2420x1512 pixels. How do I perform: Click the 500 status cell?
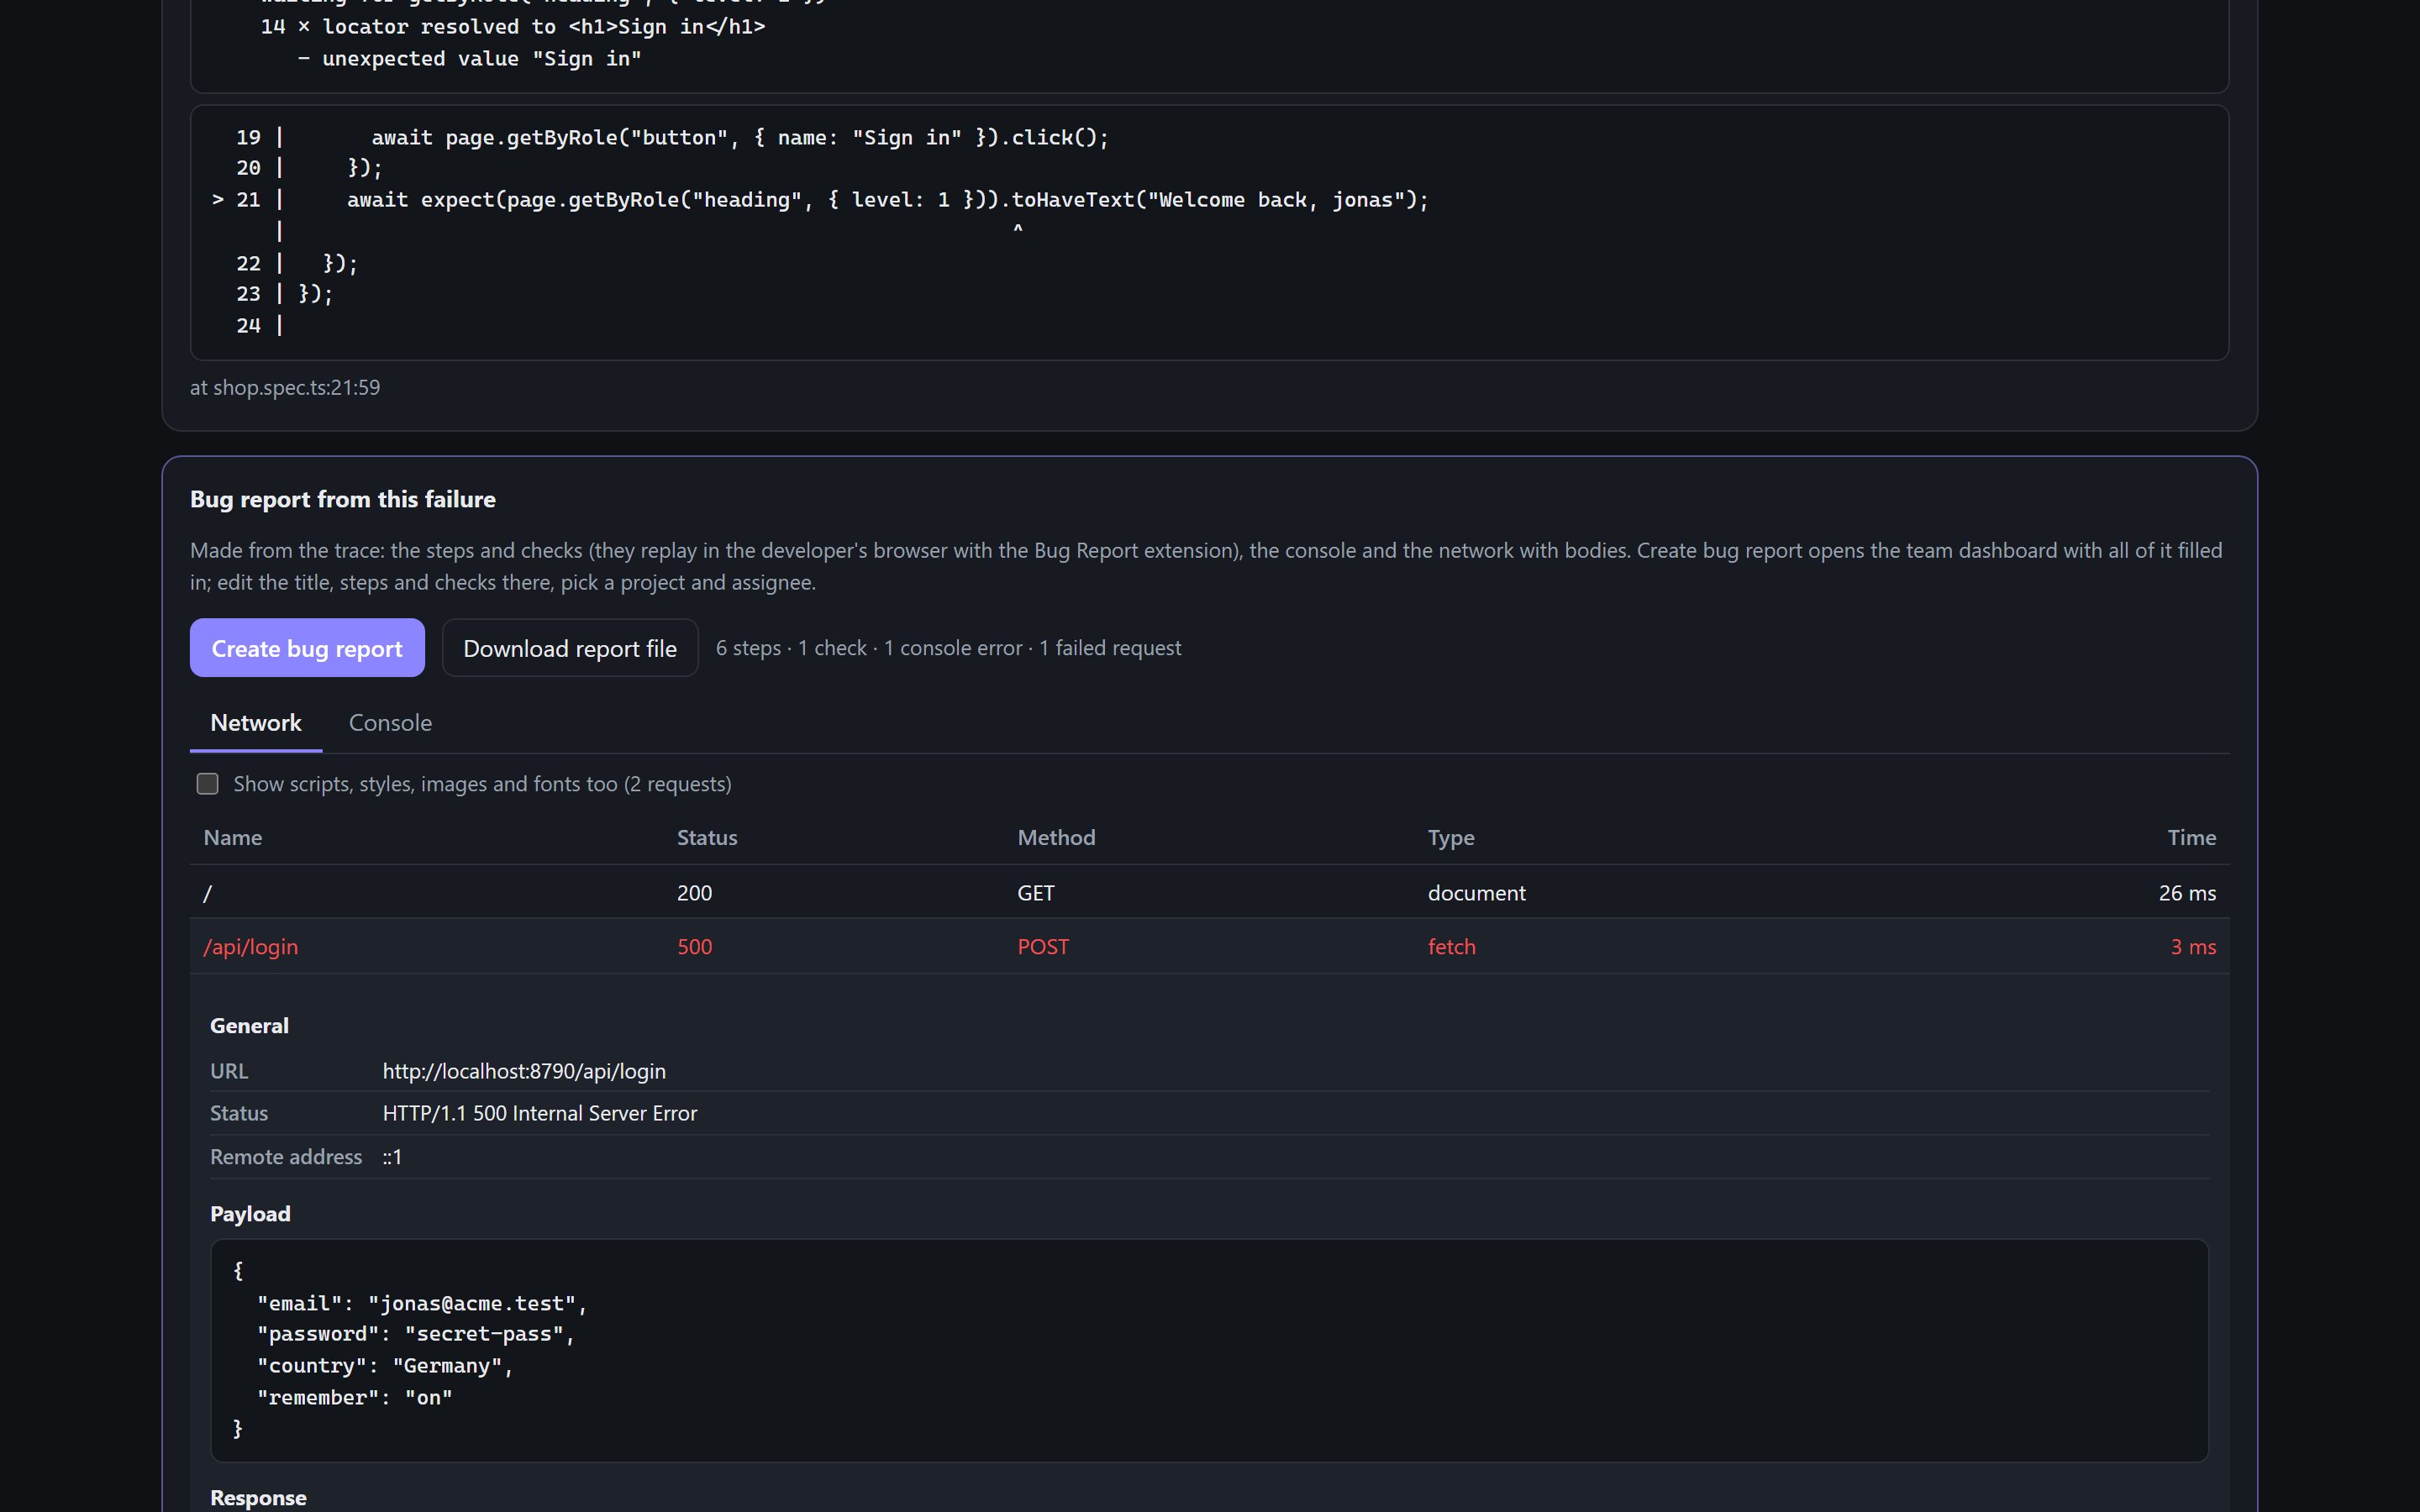(695, 947)
